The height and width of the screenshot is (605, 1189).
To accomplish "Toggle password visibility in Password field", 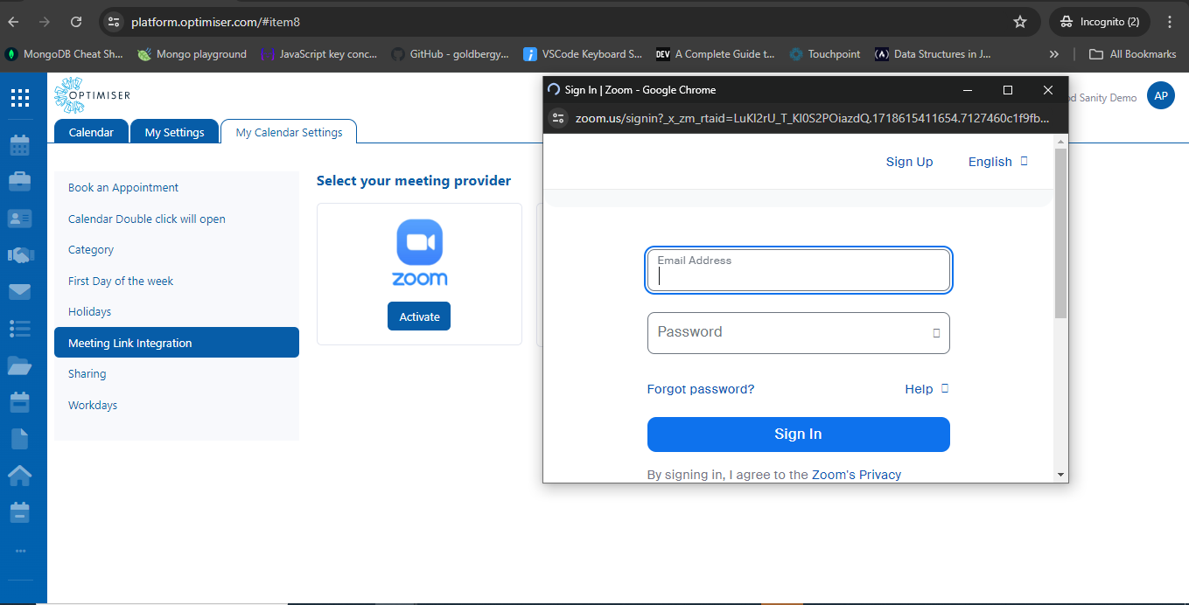I will click(935, 333).
